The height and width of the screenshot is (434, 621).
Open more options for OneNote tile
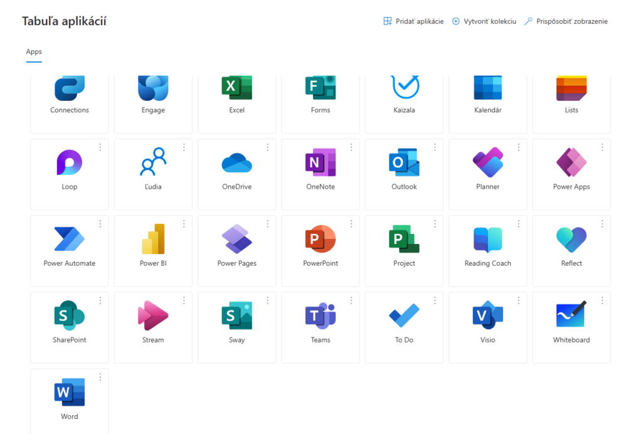point(351,147)
